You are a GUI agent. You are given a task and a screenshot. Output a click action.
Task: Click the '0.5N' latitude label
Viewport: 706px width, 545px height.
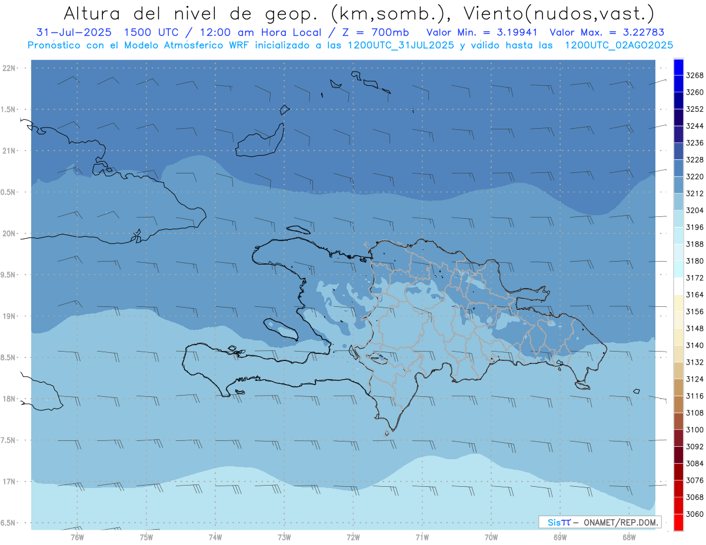click(9, 192)
